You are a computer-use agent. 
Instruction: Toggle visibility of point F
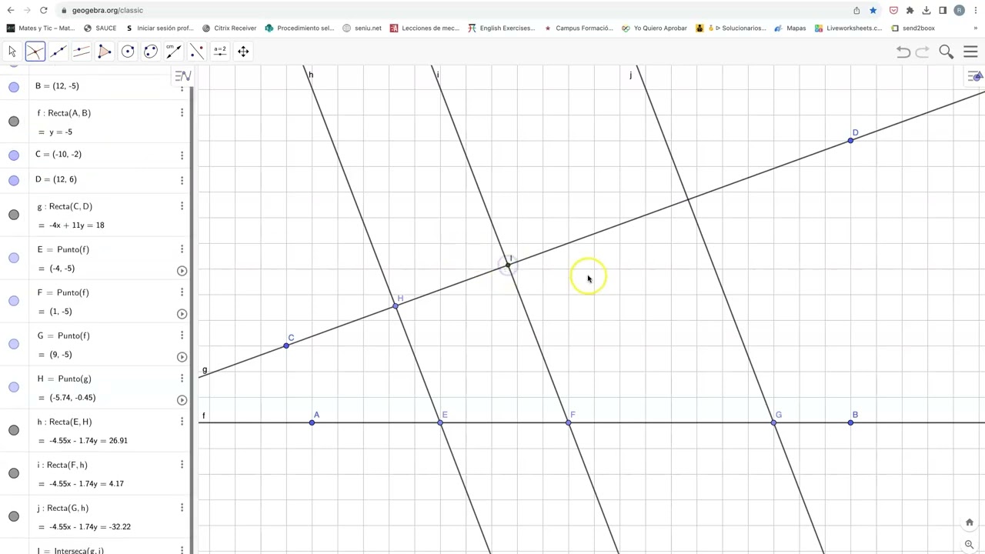[14, 301]
